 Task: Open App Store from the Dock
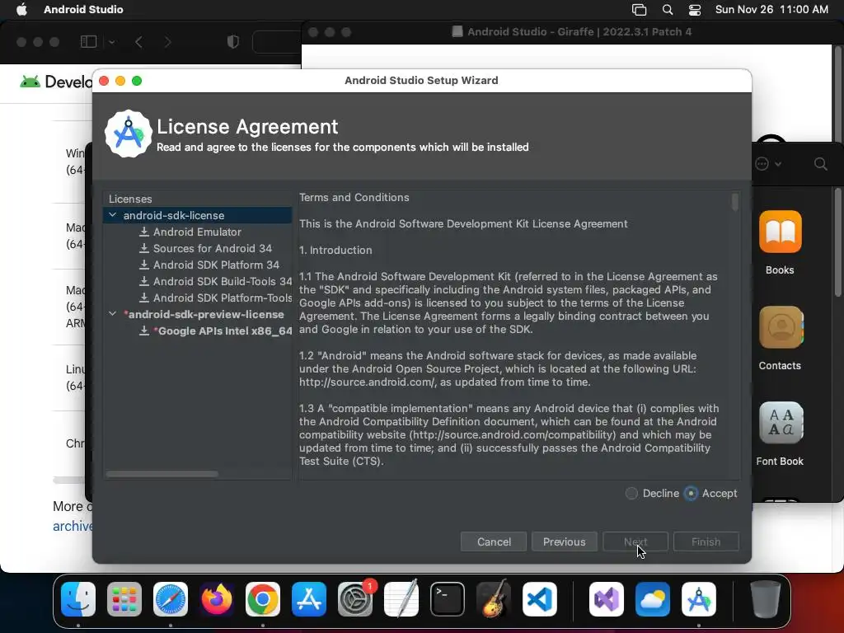pos(309,599)
